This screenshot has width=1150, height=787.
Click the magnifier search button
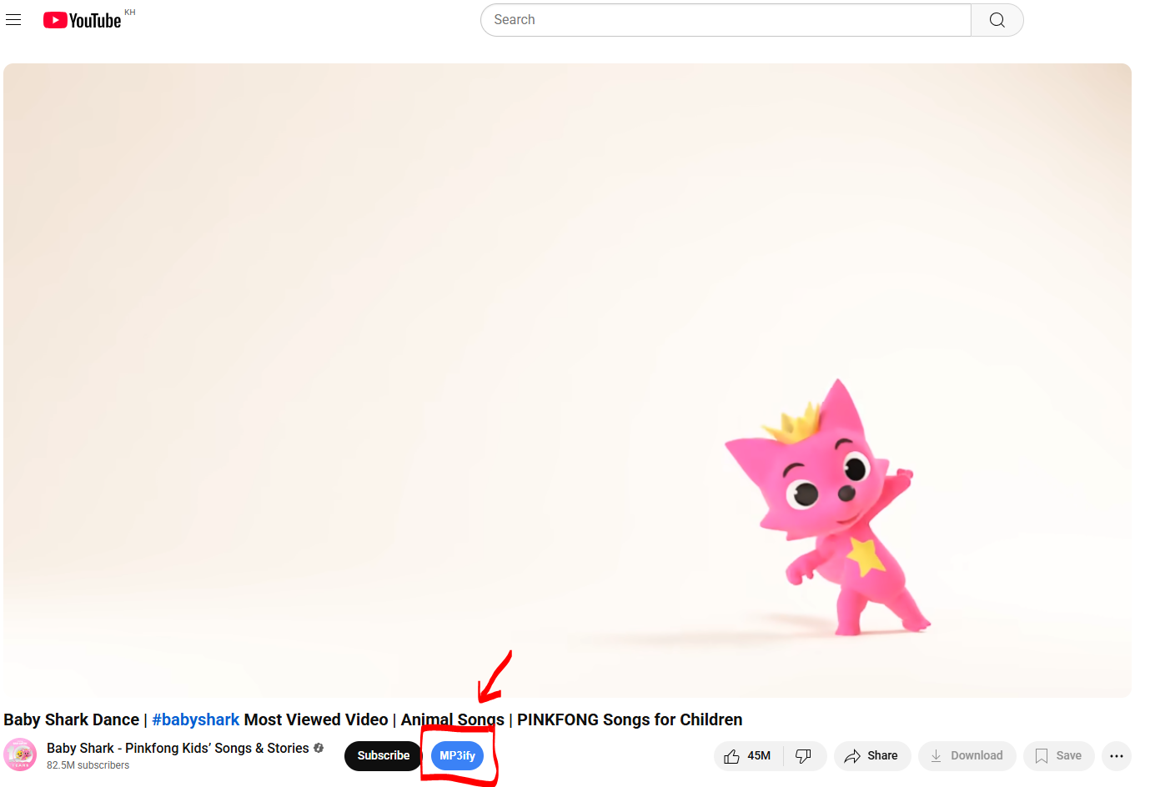pos(997,20)
